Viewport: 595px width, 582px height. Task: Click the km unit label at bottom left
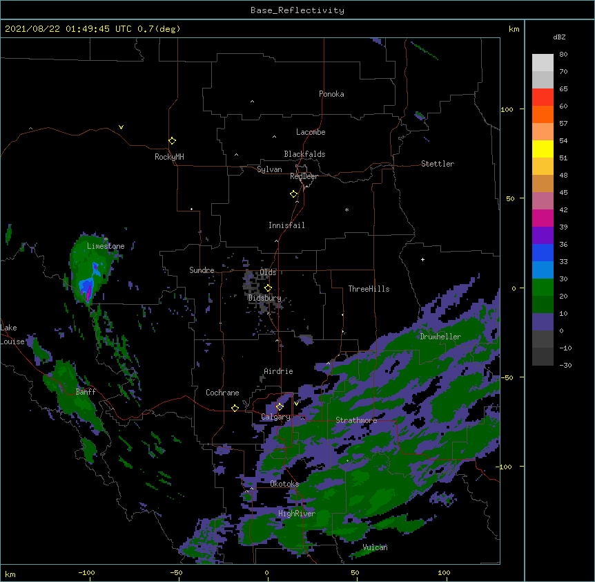pos(10,574)
